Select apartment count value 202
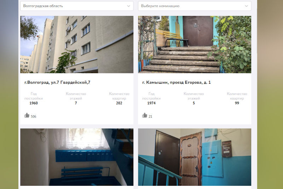 coord(119,103)
